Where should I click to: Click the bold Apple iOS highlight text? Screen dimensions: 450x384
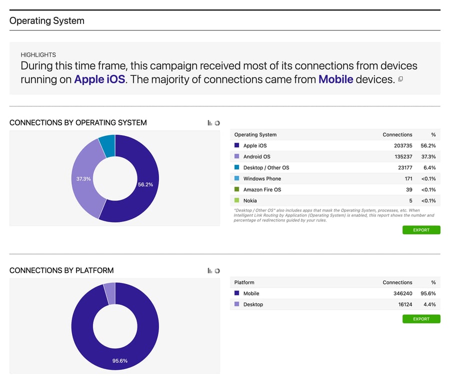99,79
